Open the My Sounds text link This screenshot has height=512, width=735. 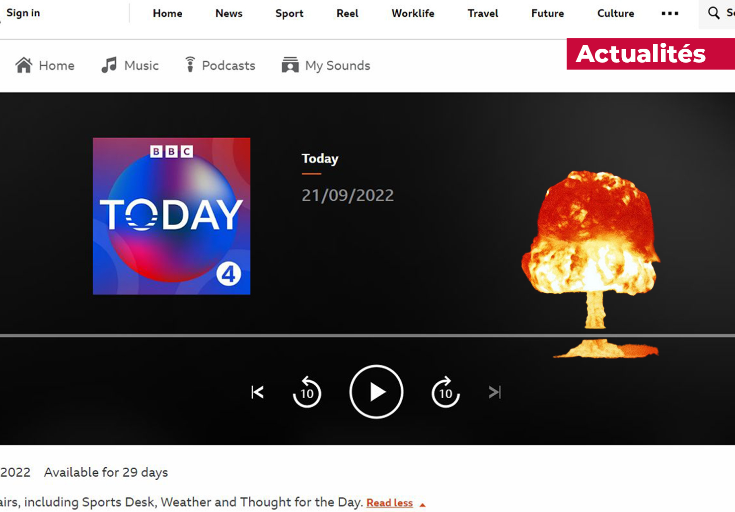338,66
